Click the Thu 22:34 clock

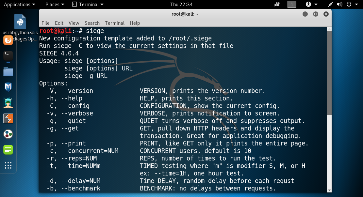point(181,4)
